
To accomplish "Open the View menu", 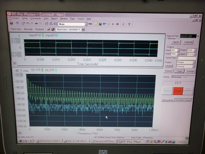I will click(x=46, y=19).
